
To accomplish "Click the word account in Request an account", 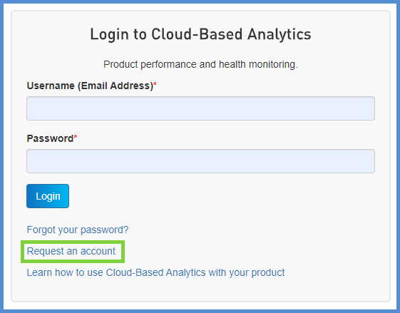I will coord(98,251).
